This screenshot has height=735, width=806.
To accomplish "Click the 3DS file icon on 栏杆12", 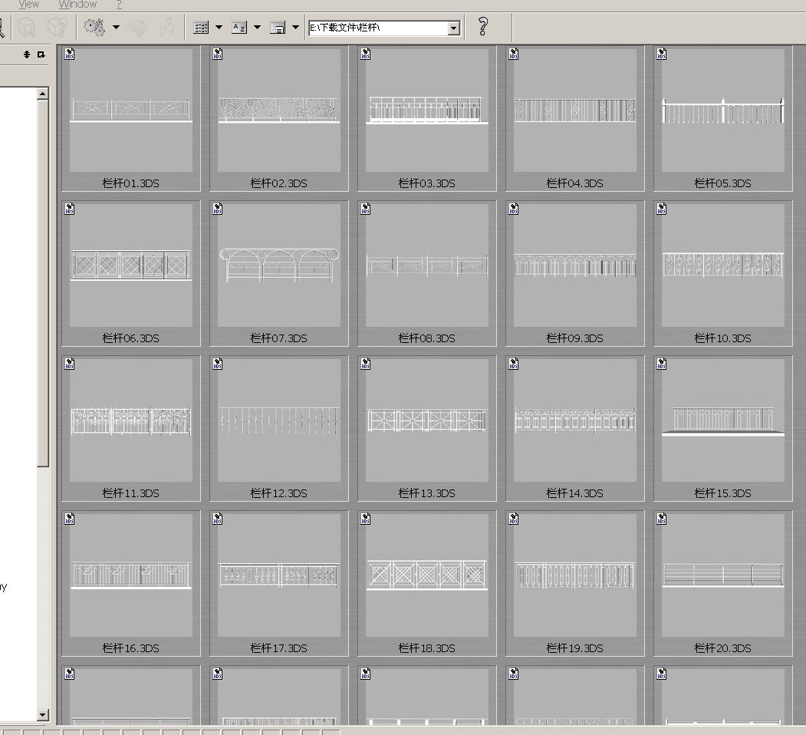I will (x=218, y=364).
